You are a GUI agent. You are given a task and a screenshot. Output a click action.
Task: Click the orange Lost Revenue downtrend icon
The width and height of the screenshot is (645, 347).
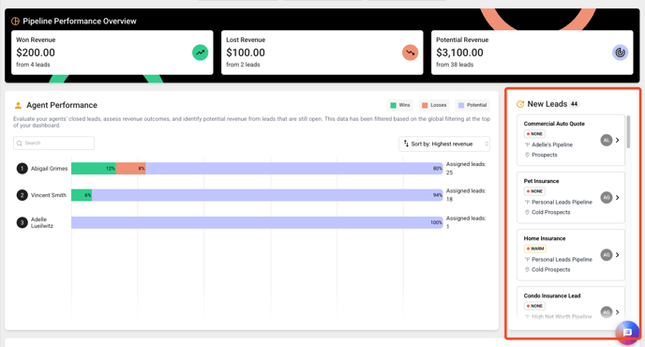coord(410,53)
